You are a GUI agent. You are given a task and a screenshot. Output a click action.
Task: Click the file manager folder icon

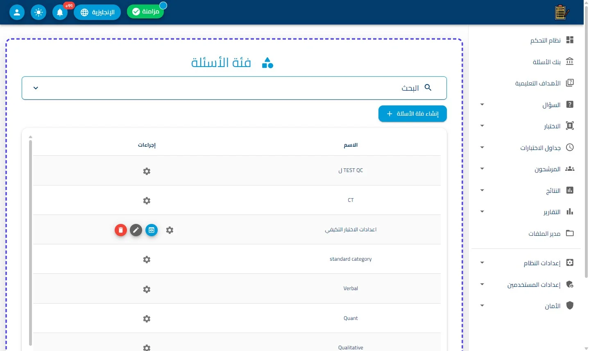pos(570,233)
